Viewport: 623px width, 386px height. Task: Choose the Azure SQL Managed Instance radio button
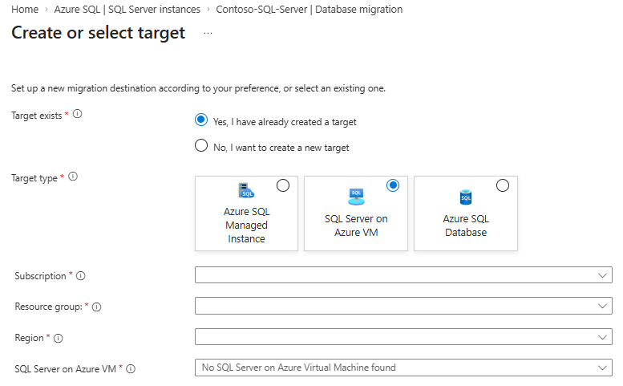pos(283,186)
